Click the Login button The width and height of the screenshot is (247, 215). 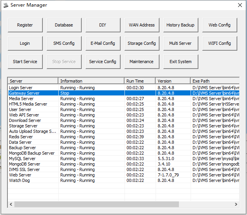point(25,43)
